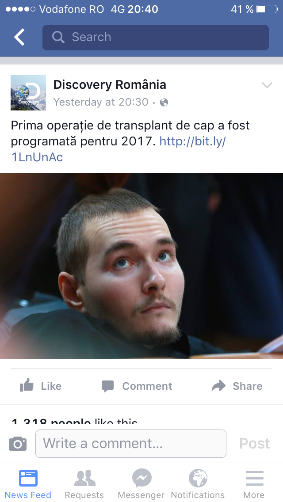Focus the Write a comment field
This screenshot has height=502, width=283.
[131, 444]
